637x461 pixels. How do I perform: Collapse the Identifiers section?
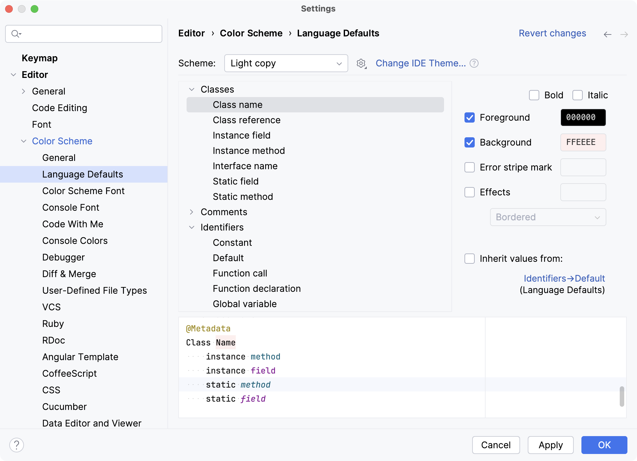192,227
